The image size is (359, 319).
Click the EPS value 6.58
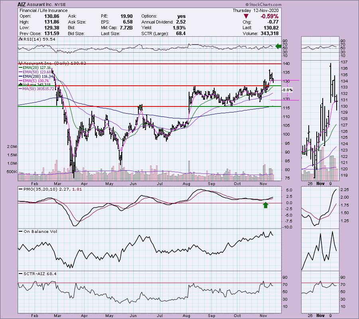tap(128, 22)
